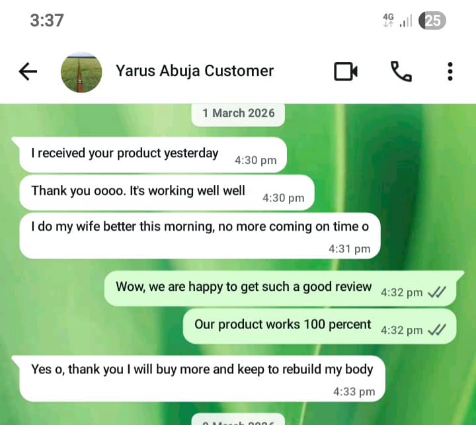Tap read ticks on 'good review' message
Viewport: 476px width, 425px height.
pos(436,292)
